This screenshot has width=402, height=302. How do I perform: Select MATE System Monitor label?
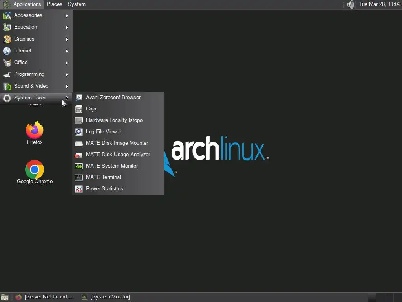(x=112, y=166)
